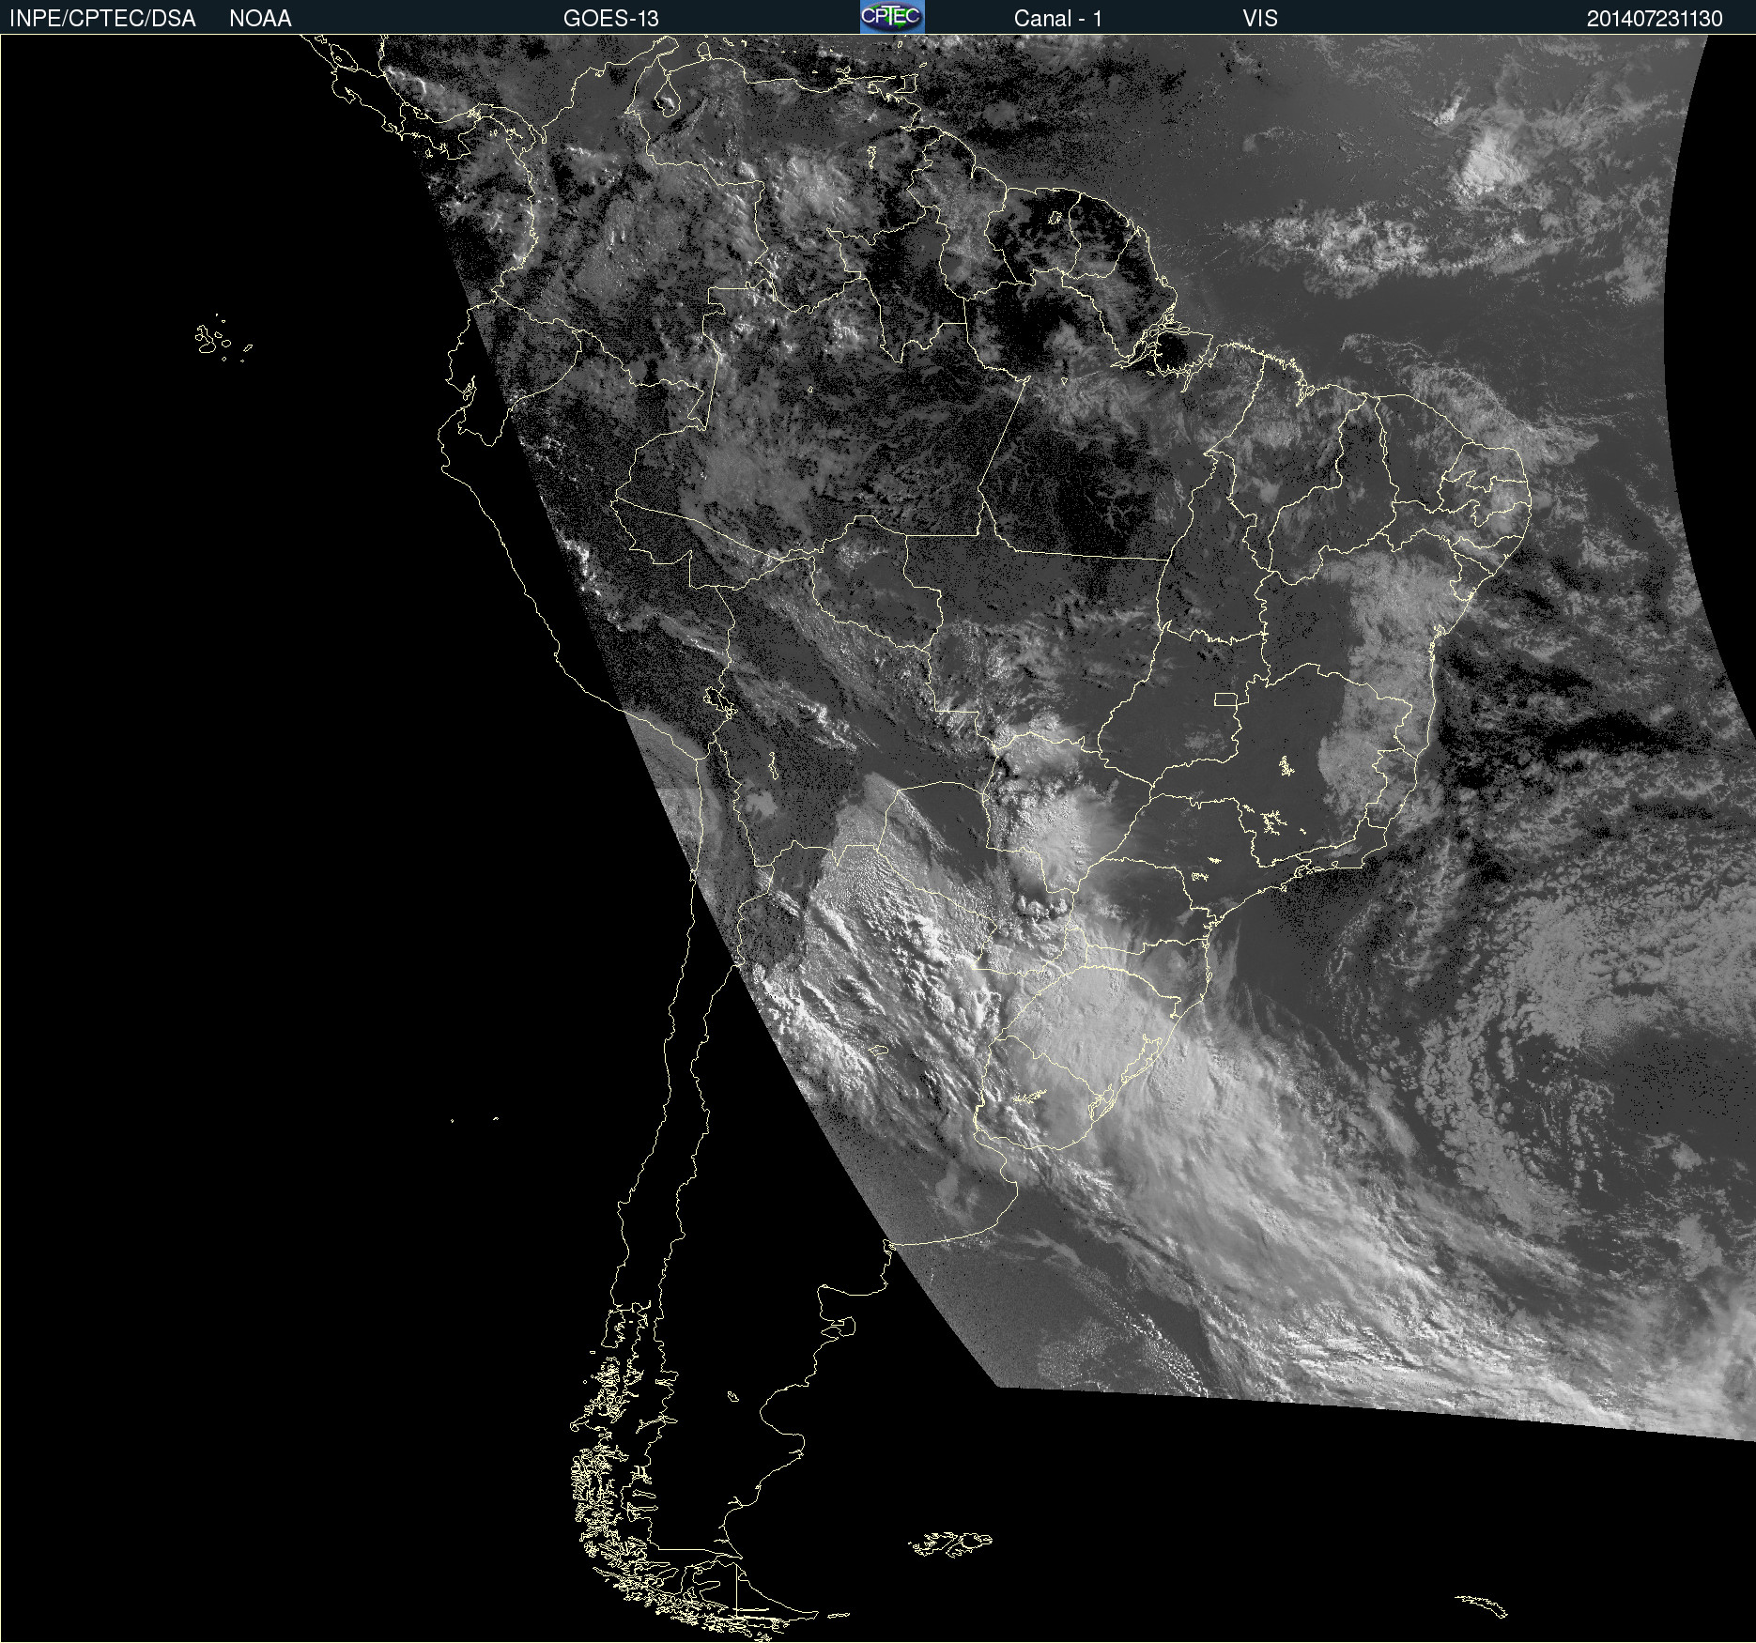Select the NOAA label in the header

click(260, 19)
